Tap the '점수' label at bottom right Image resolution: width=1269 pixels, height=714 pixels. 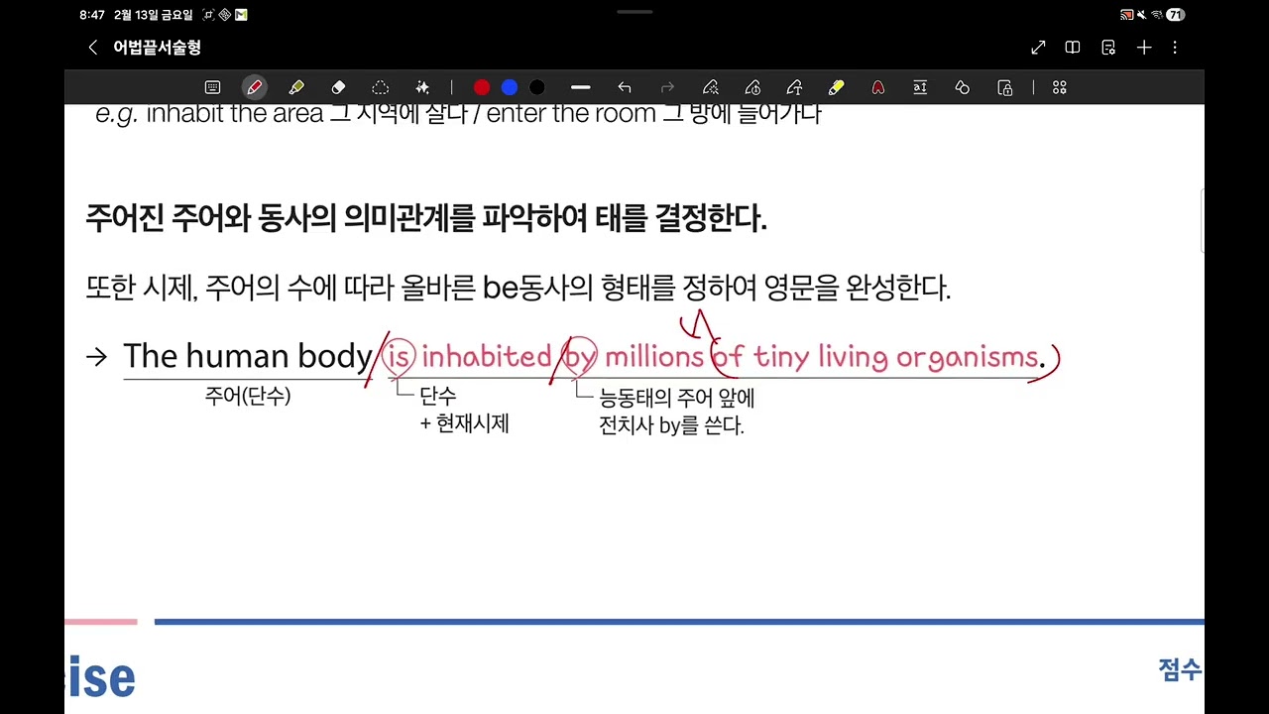coord(1180,670)
